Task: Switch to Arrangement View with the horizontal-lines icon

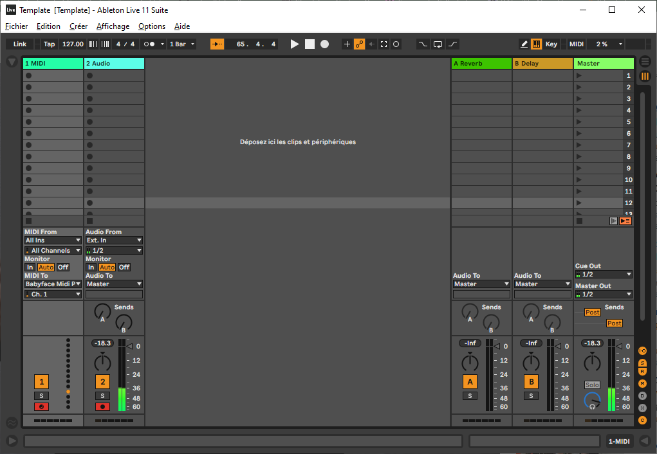Action: coord(645,62)
